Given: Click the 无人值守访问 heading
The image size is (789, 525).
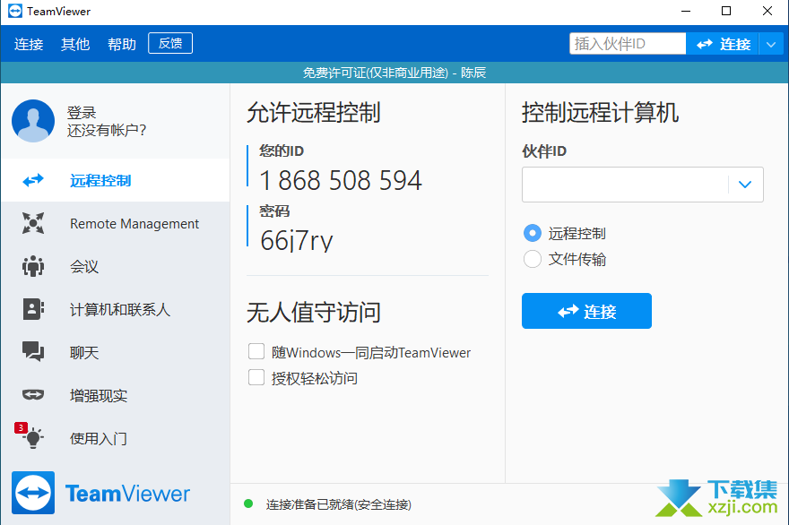Looking at the screenshot, I should point(314,312).
